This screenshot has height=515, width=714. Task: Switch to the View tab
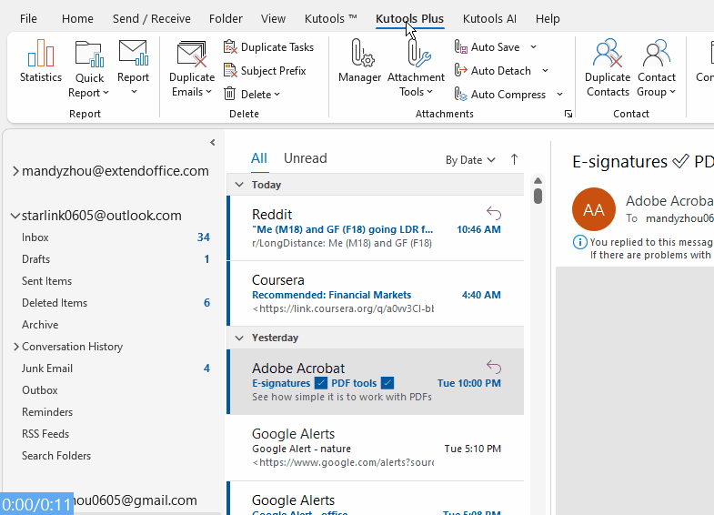273,19
